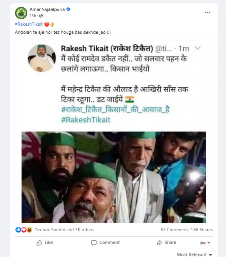Click the blue verified badge
Image resolution: width=226 pixels, height=257 pixels.
[68, 10]
